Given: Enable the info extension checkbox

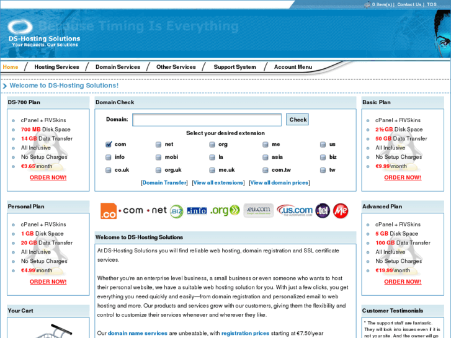Looking at the screenshot, I should [109, 157].
